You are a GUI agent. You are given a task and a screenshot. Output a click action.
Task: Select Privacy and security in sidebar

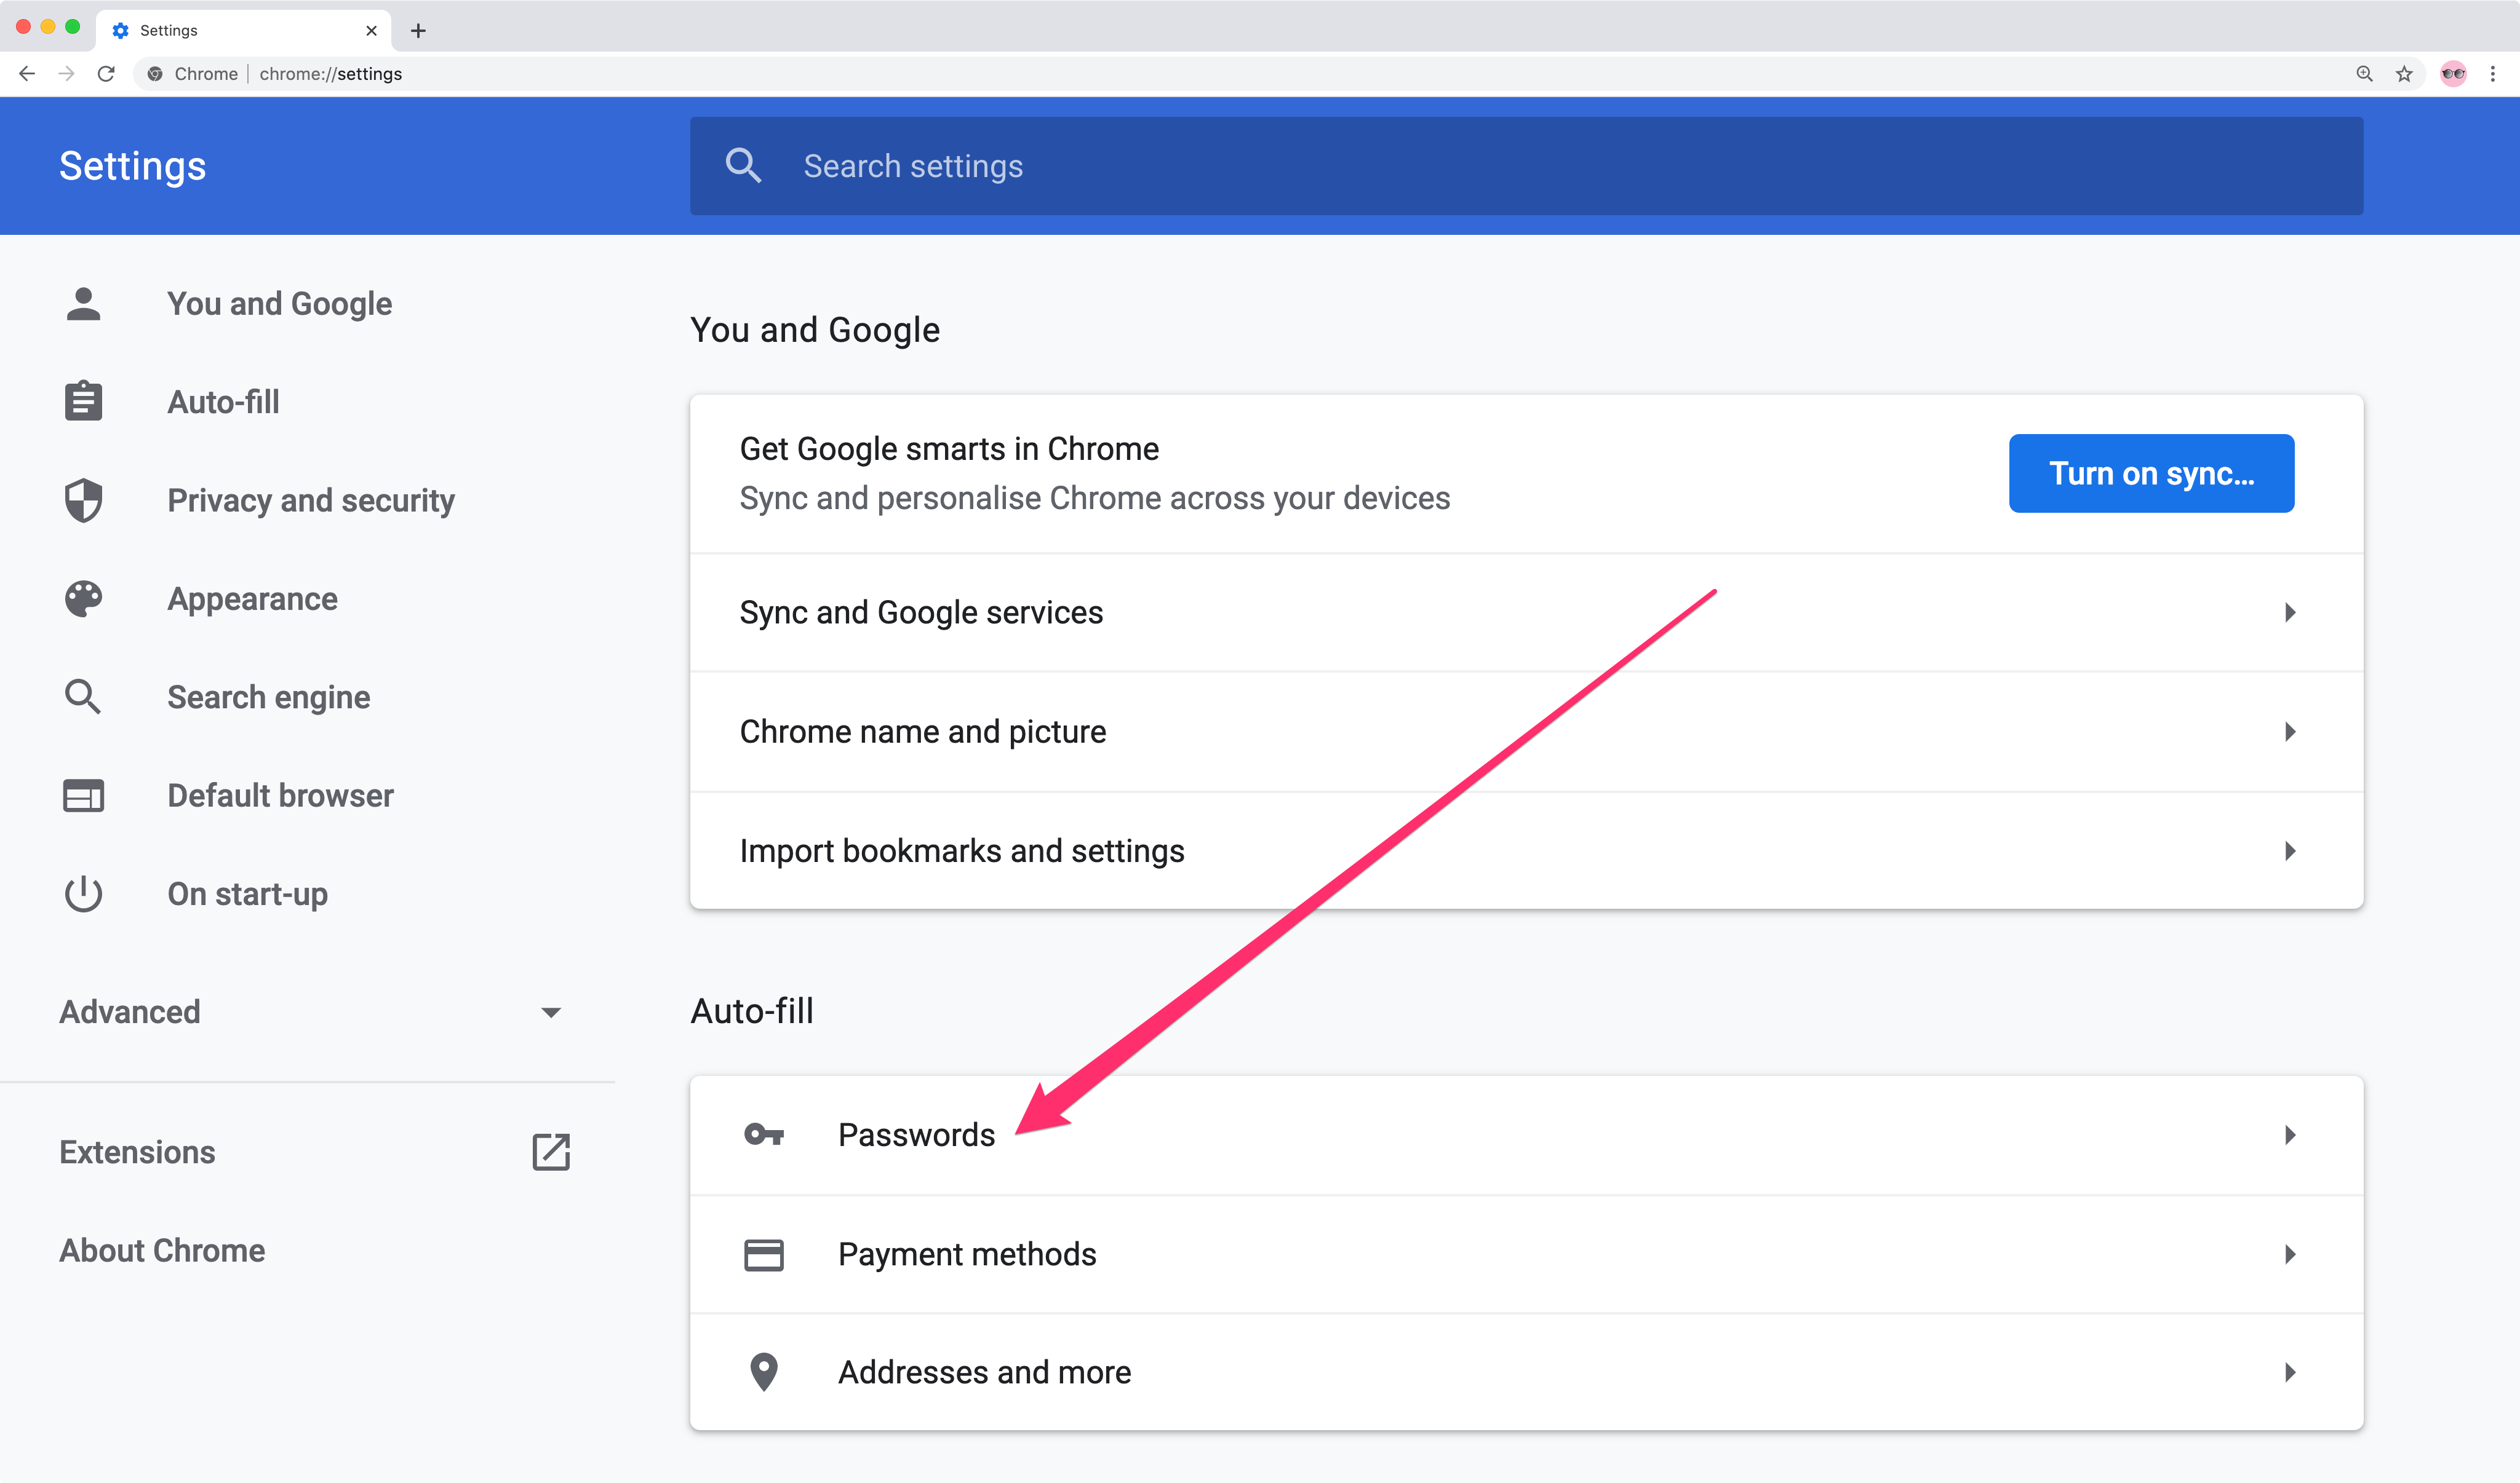[x=311, y=500]
